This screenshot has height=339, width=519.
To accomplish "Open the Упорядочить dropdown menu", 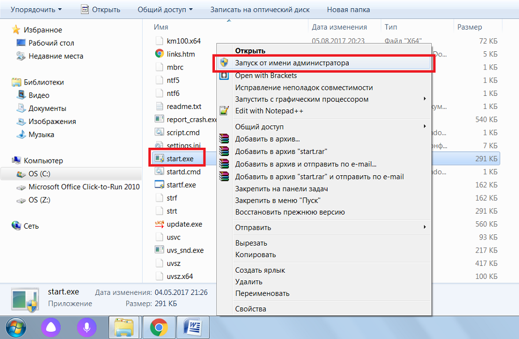I will coord(36,10).
